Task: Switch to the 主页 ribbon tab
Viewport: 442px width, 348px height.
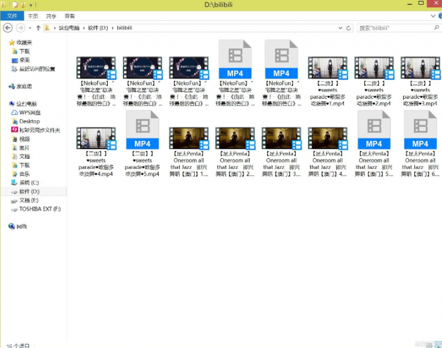Action: [33, 16]
